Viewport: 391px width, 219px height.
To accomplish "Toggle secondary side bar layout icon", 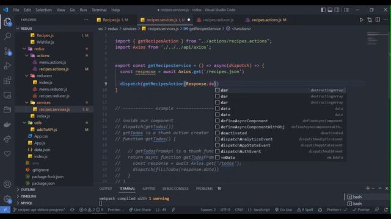I will tap(337, 10).
